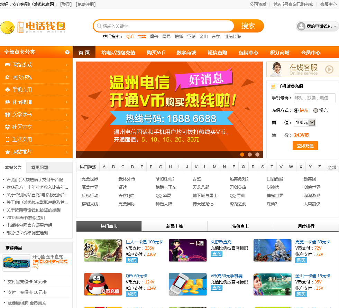339x308 pixels.
Task: Show the first banner slide dot
Action: pyautogui.click(x=242, y=155)
